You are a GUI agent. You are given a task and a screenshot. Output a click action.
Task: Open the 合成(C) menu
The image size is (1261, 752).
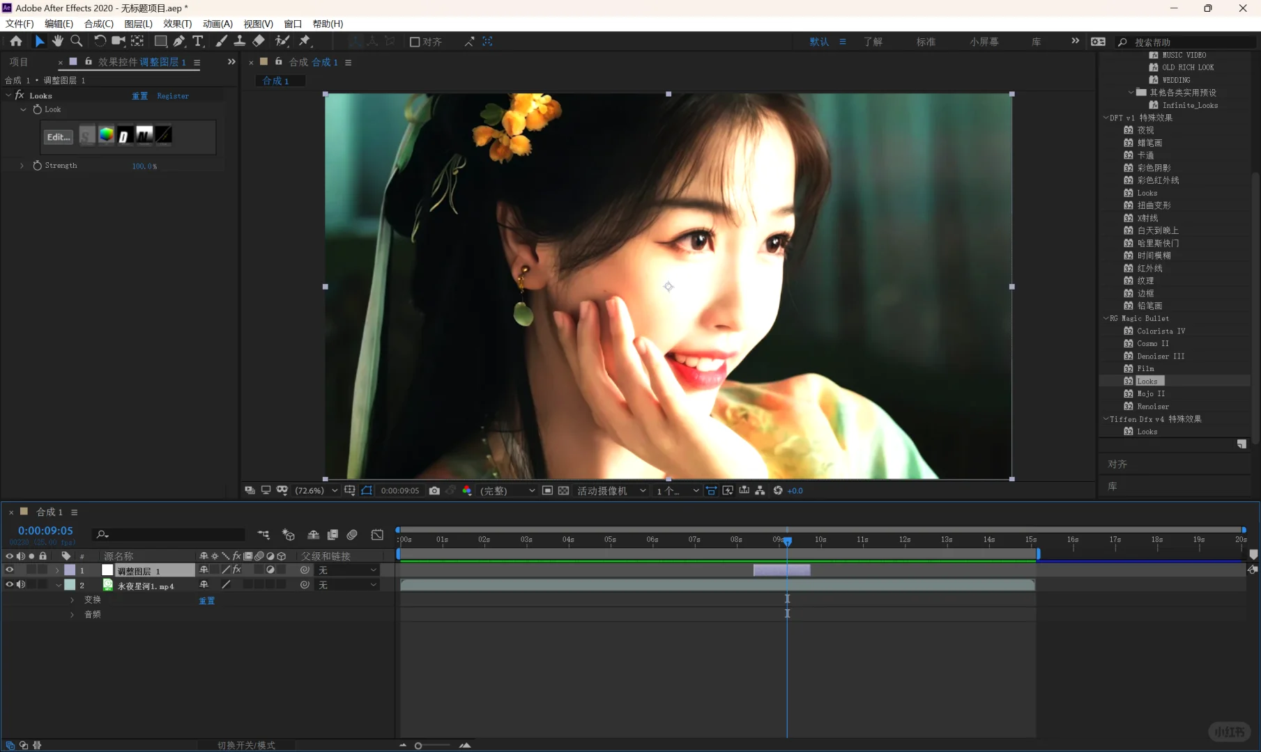coord(98,24)
